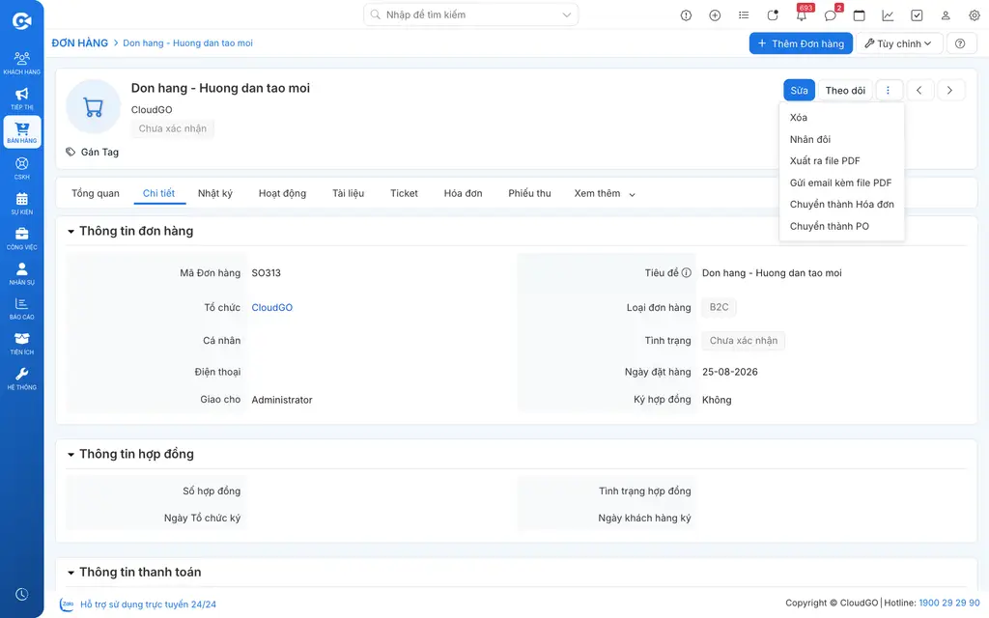Select Xóa from the actions menu

(x=841, y=117)
